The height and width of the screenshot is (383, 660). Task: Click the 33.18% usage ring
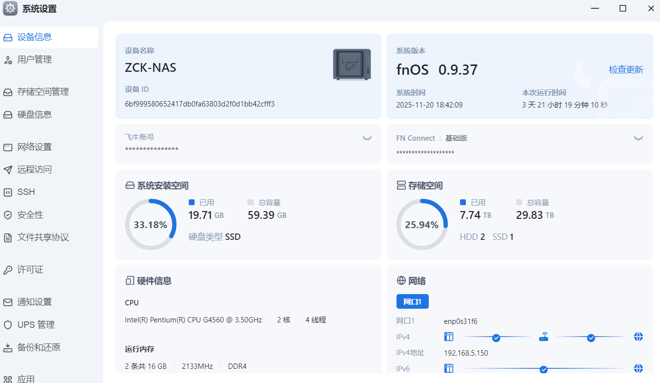pos(151,225)
